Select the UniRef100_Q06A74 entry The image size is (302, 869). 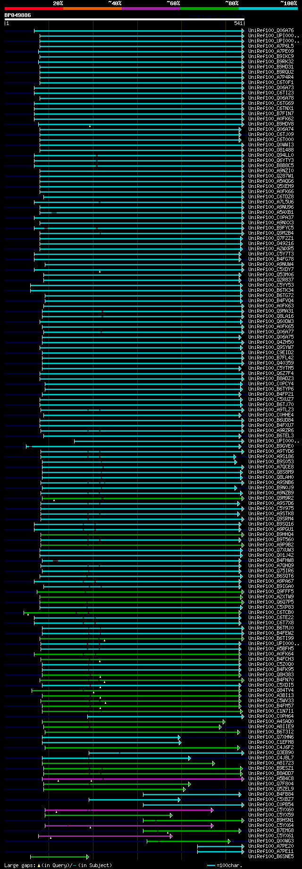(271, 129)
